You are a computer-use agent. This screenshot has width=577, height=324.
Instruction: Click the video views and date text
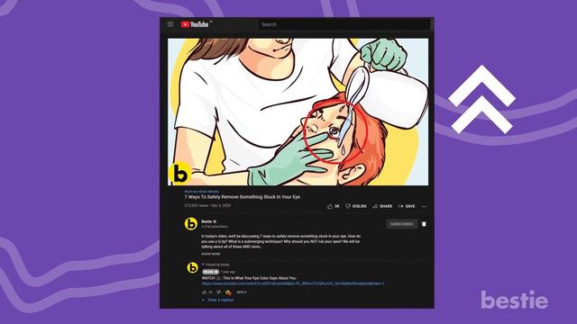(207, 205)
